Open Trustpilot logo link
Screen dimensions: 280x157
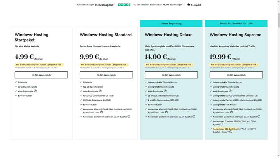click(194, 5)
